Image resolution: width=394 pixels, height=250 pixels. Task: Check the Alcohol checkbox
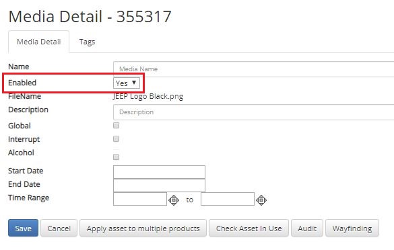pyautogui.click(x=116, y=157)
